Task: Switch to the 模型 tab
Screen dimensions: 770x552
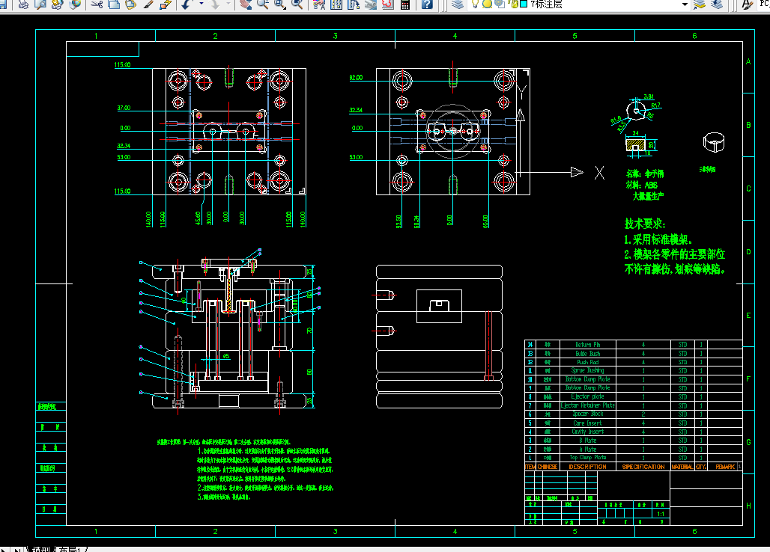Action: [40, 549]
